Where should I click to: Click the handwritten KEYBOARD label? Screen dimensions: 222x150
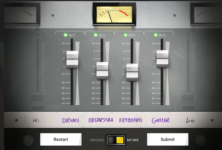pyautogui.click(x=131, y=120)
